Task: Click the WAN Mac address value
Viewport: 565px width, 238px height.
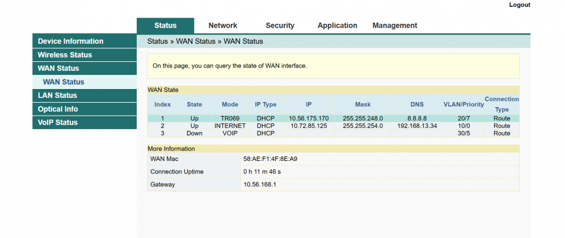Action: (270, 159)
